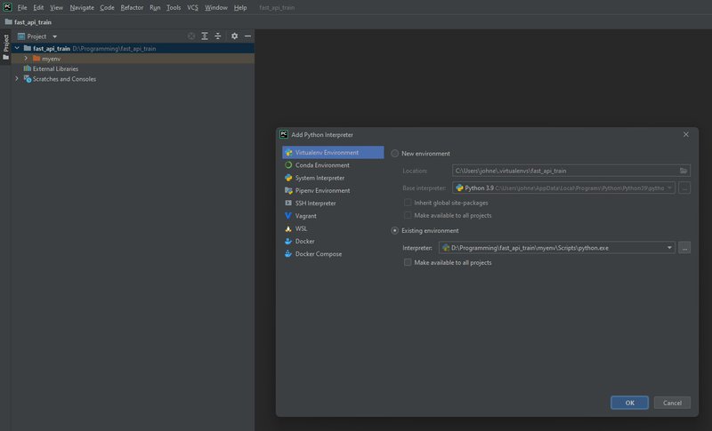Viewport: 712px width, 431px height.
Task: Click the Collapse All icon in Project toolbar
Action: 218,36
